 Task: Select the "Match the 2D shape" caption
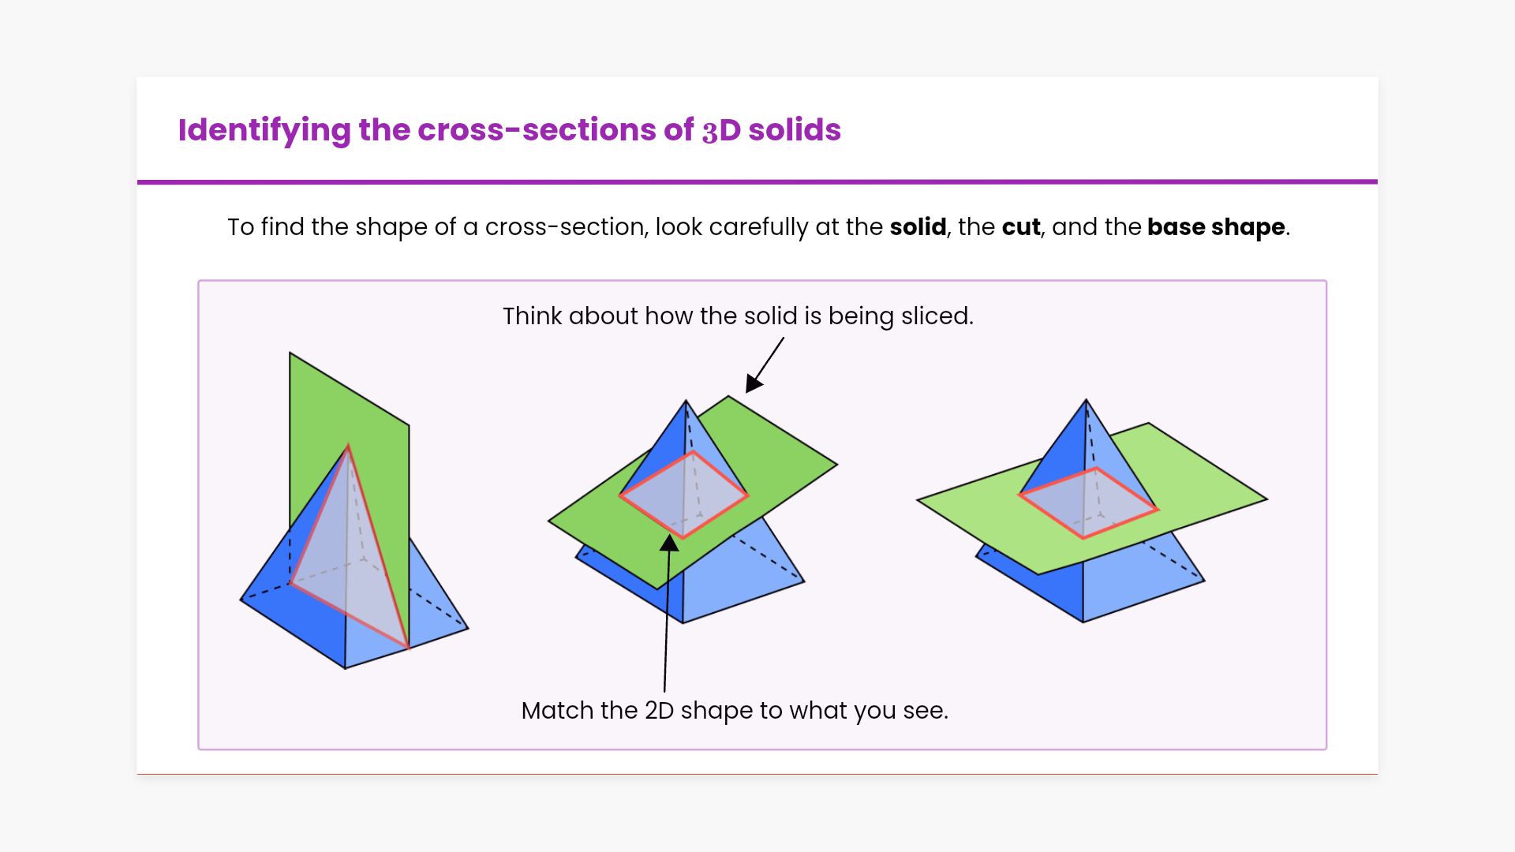click(x=735, y=711)
